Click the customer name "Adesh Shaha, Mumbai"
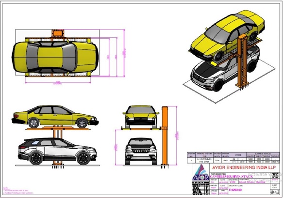 coord(252,182)
